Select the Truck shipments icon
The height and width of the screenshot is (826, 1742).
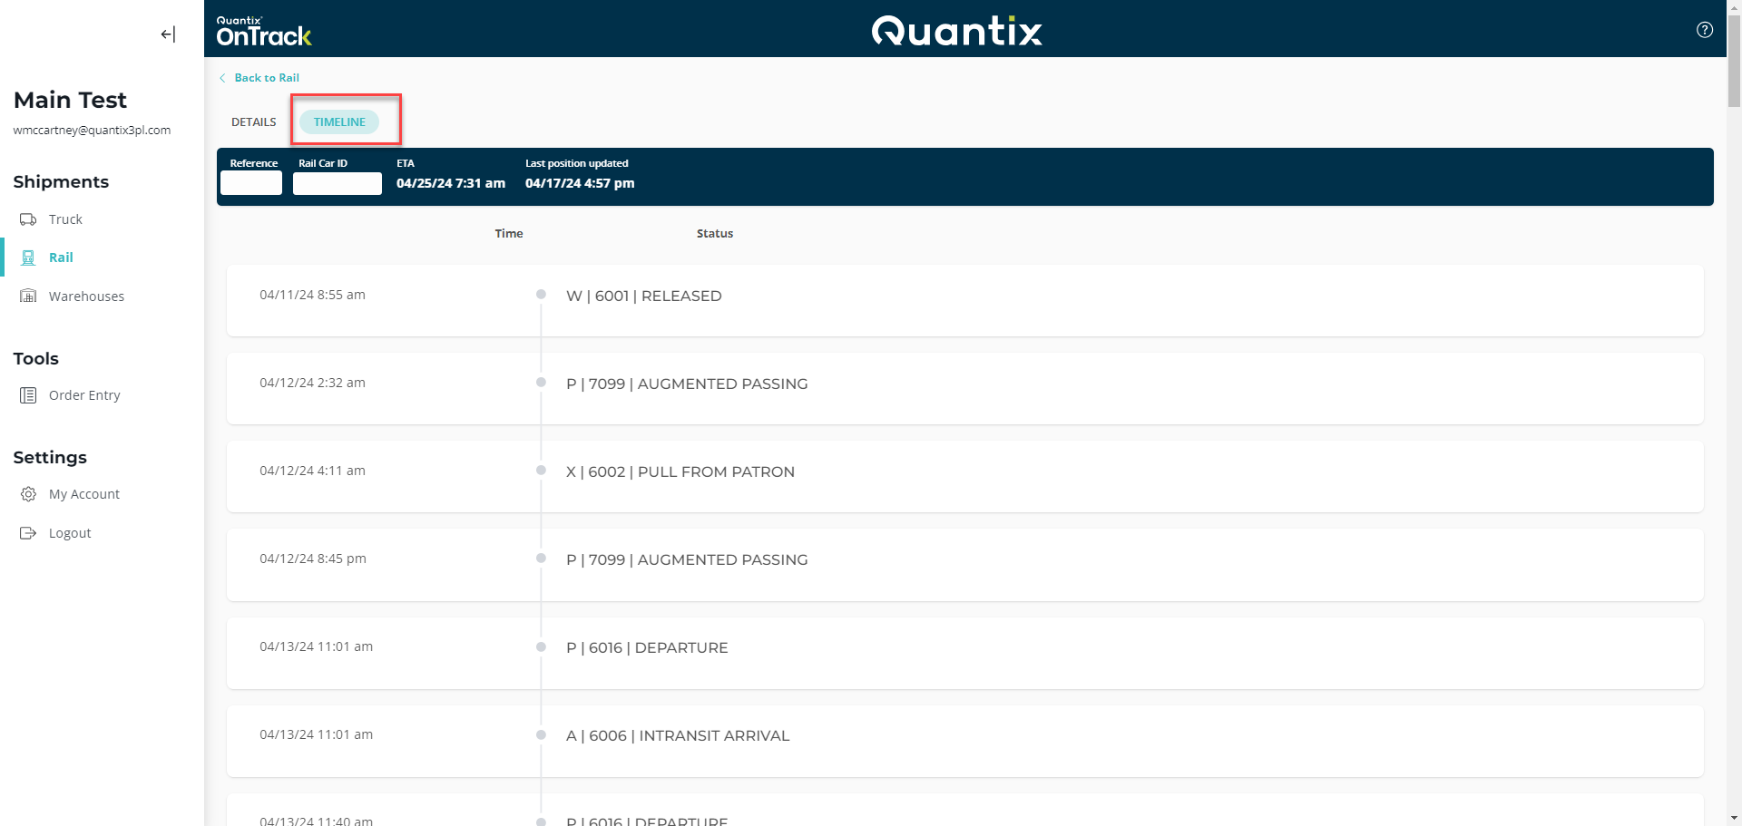[28, 219]
